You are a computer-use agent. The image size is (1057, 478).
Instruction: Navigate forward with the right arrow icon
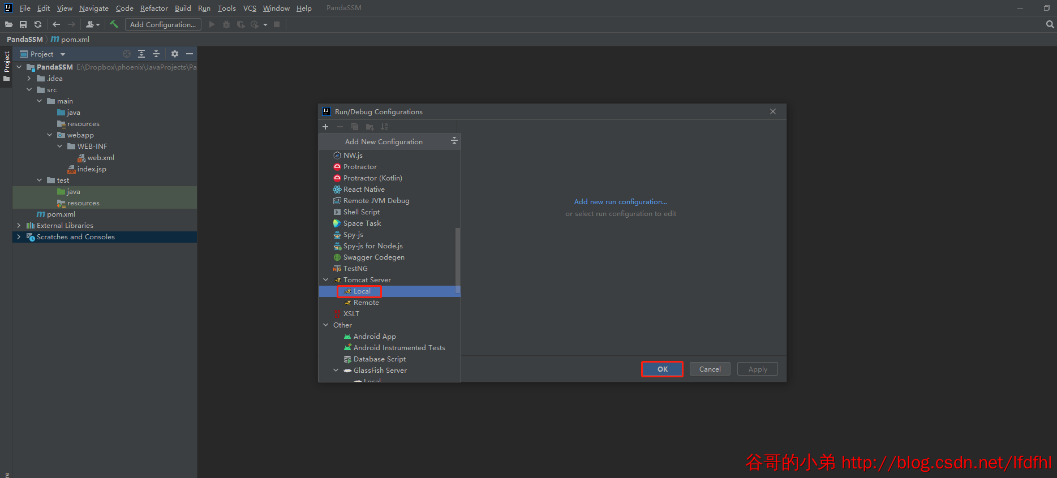(71, 24)
